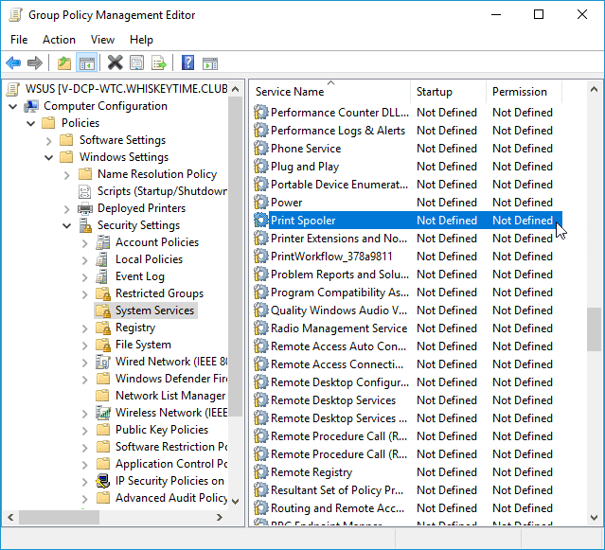Open the Help question mark icon
Viewport: 605px width, 550px height.
187,62
